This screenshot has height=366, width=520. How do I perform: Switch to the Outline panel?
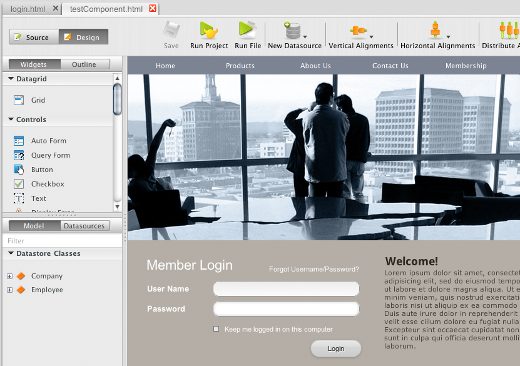84,64
